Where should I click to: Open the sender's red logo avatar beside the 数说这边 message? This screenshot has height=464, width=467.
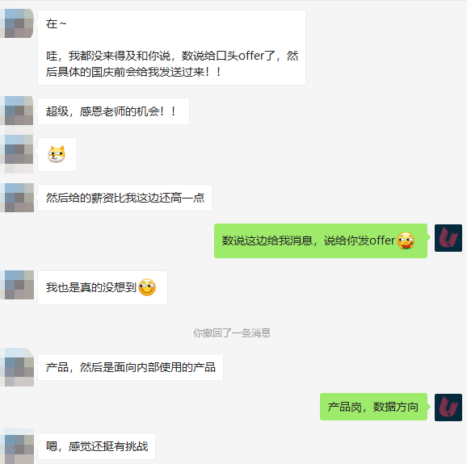click(x=448, y=238)
